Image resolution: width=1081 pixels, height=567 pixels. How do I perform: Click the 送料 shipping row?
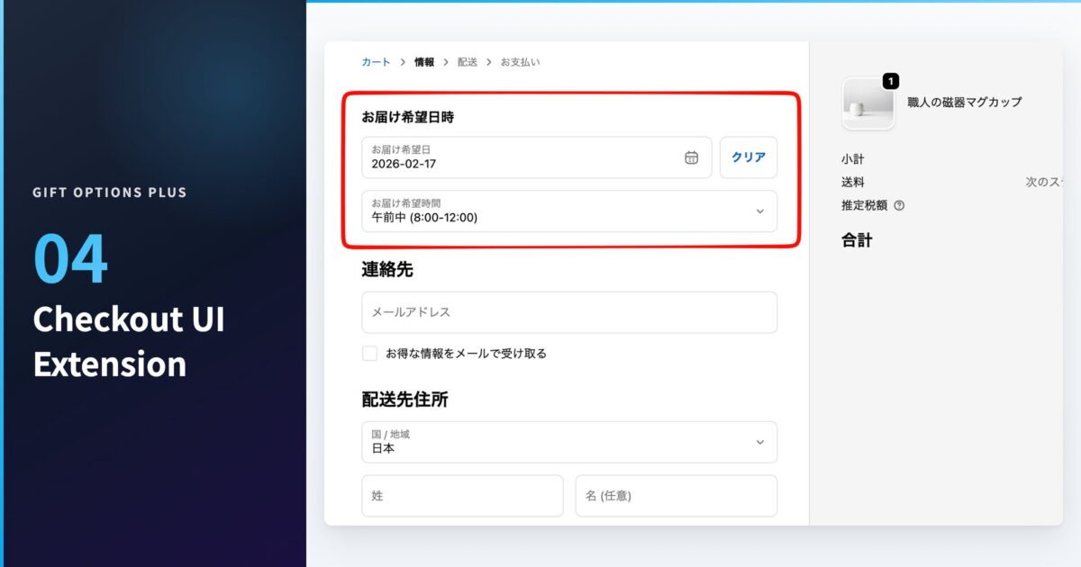pos(853,182)
